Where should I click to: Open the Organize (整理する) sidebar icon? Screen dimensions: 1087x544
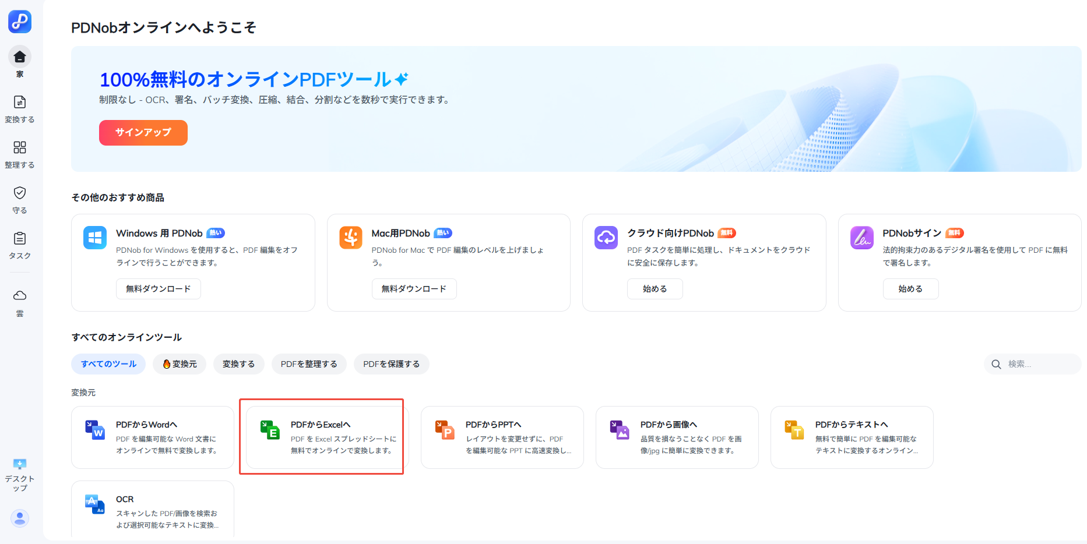(x=20, y=147)
